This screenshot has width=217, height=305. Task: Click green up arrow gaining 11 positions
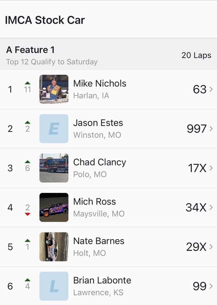click(28, 83)
